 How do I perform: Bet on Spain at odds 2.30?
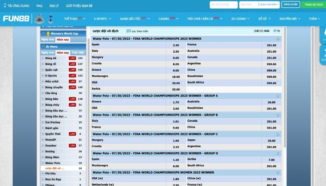click(176, 45)
